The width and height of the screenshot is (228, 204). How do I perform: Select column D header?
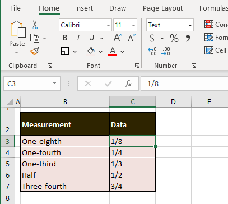(173, 102)
